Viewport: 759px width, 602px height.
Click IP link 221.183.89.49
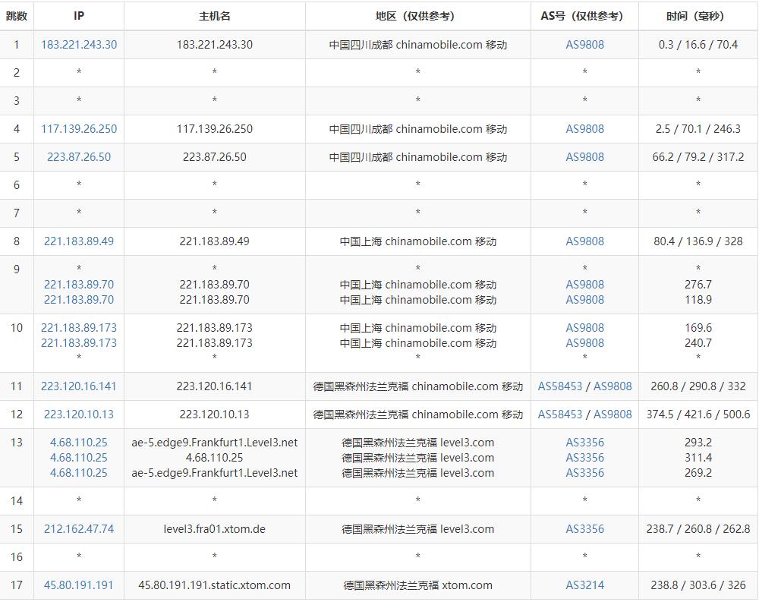pos(79,241)
